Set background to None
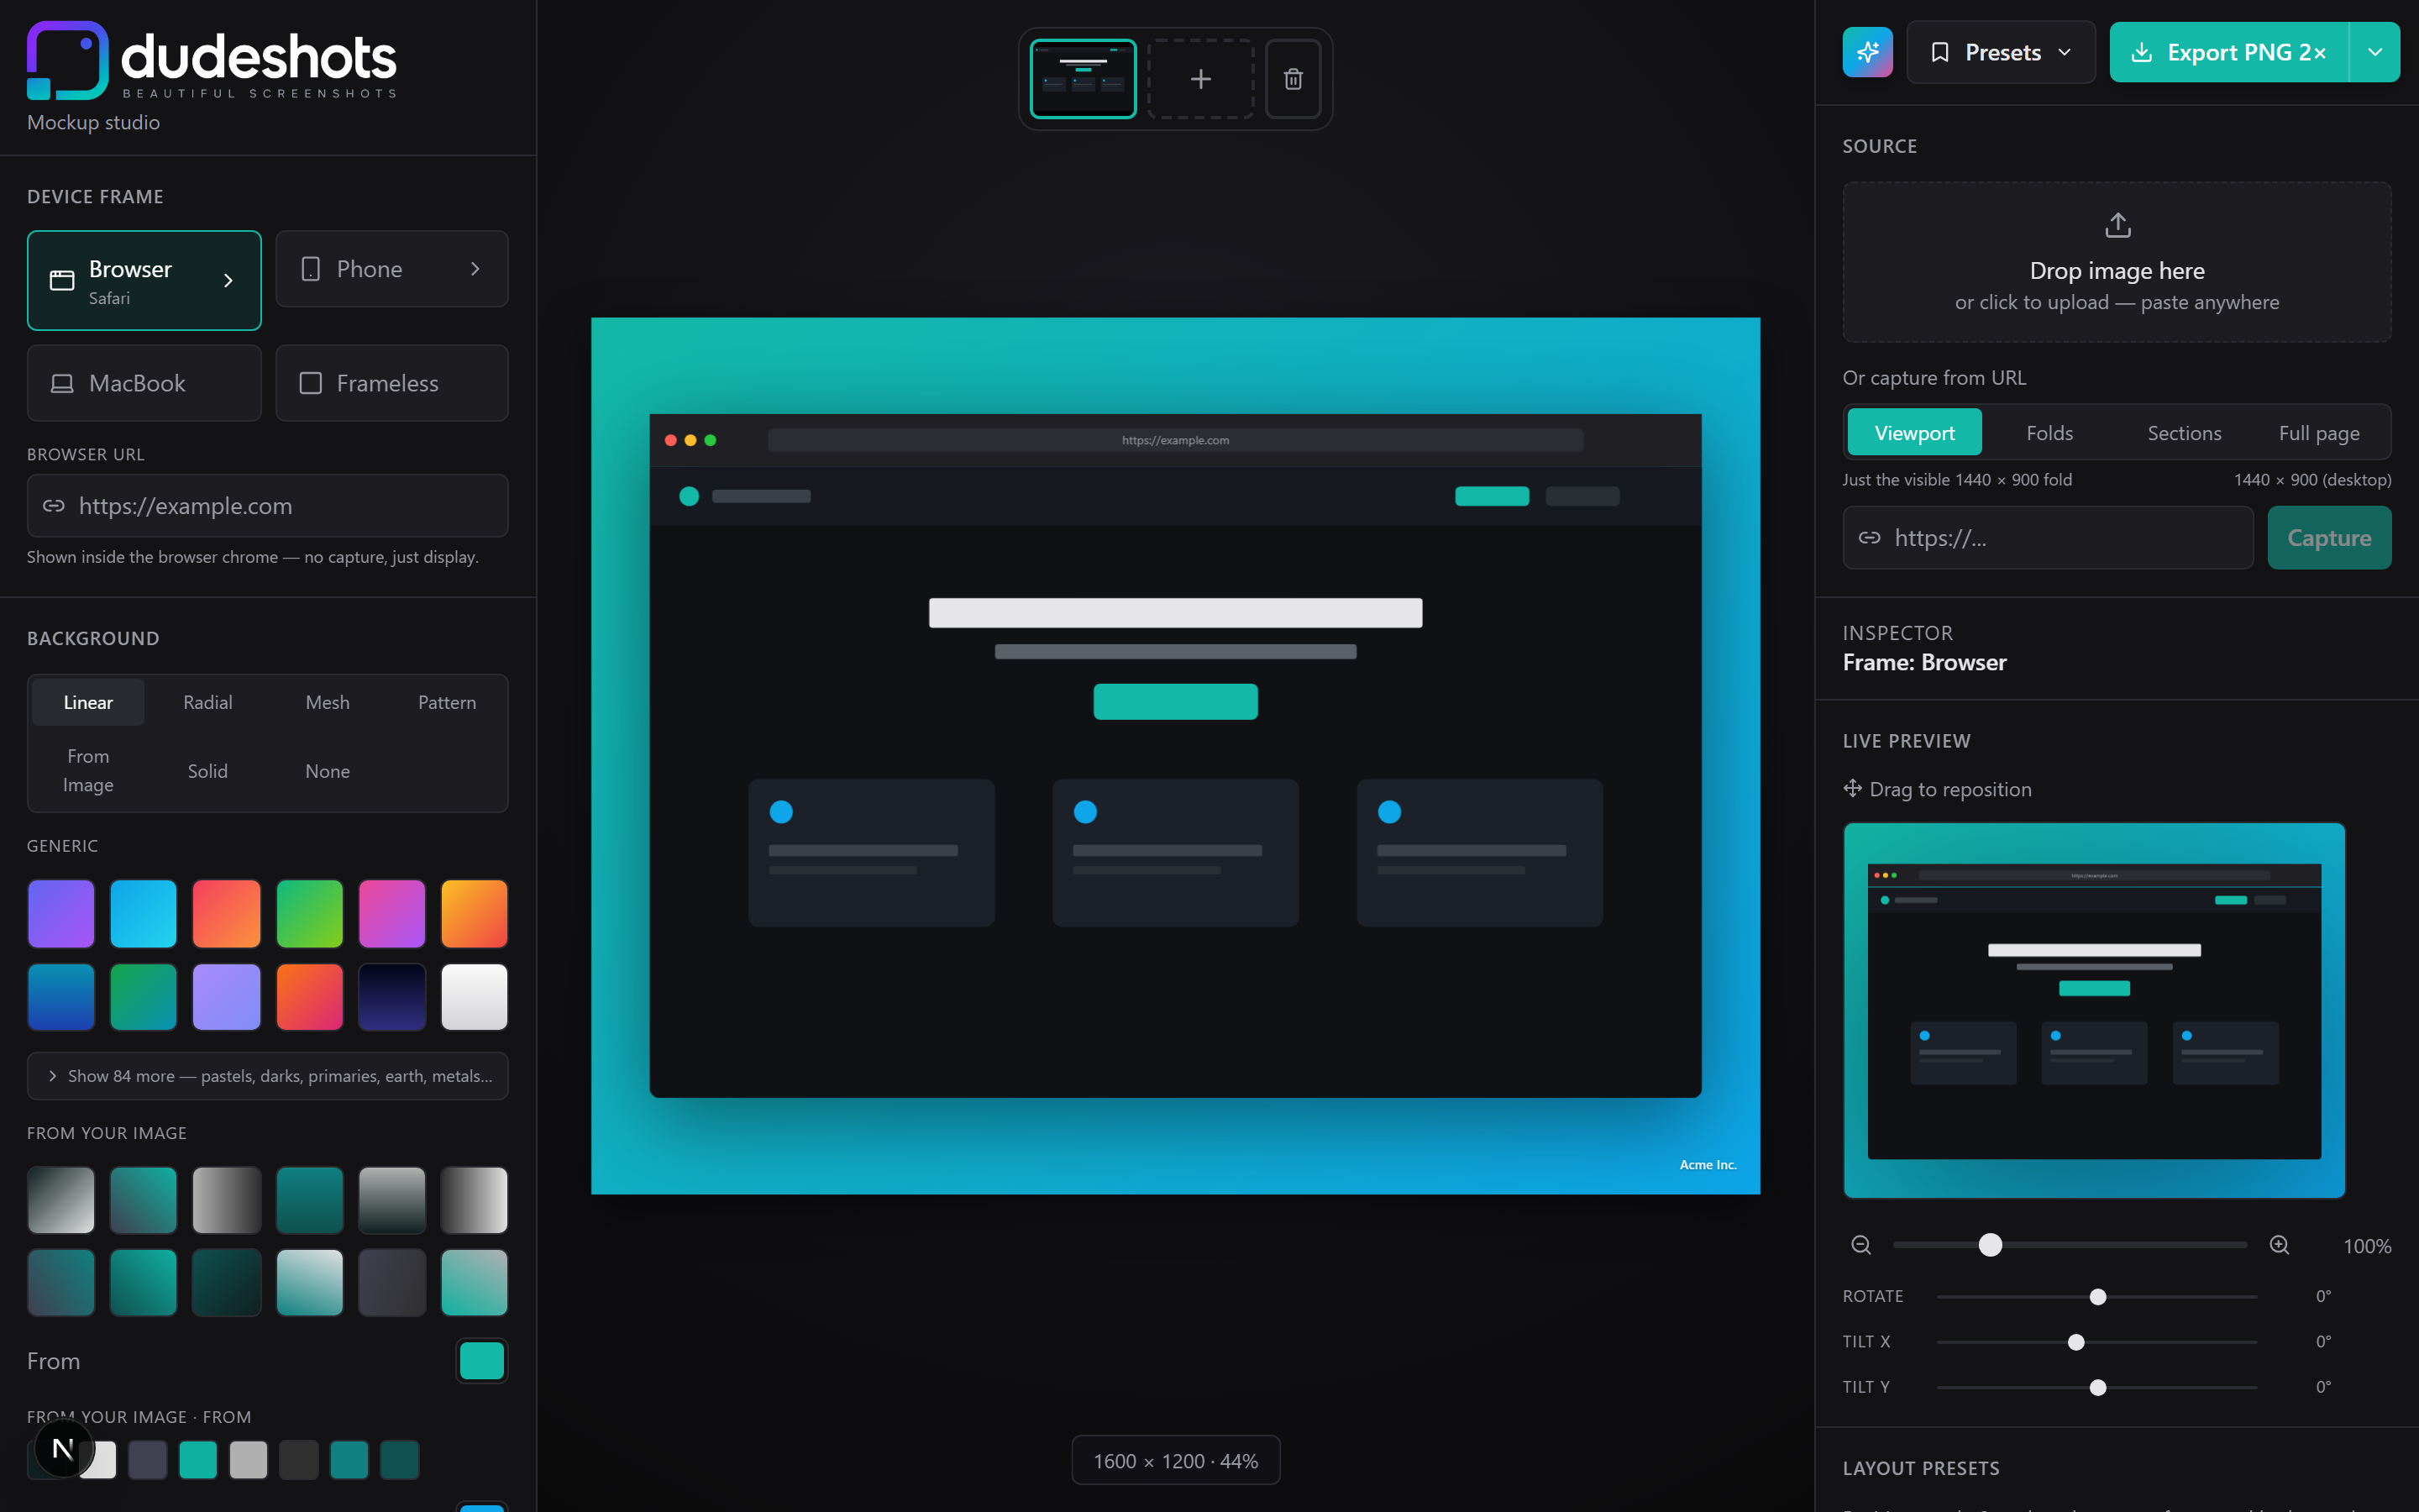This screenshot has width=2419, height=1512. coord(328,771)
